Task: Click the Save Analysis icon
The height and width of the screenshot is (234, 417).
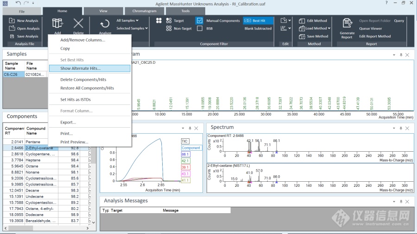Action: [x=12, y=36]
